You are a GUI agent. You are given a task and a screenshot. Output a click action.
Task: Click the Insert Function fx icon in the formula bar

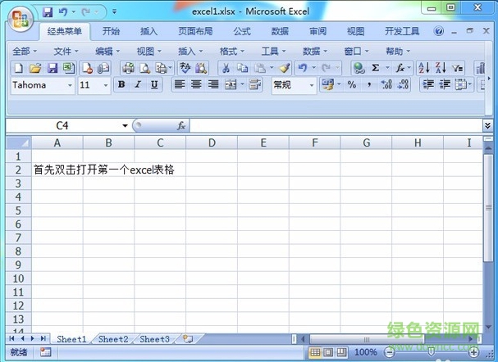(181, 126)
